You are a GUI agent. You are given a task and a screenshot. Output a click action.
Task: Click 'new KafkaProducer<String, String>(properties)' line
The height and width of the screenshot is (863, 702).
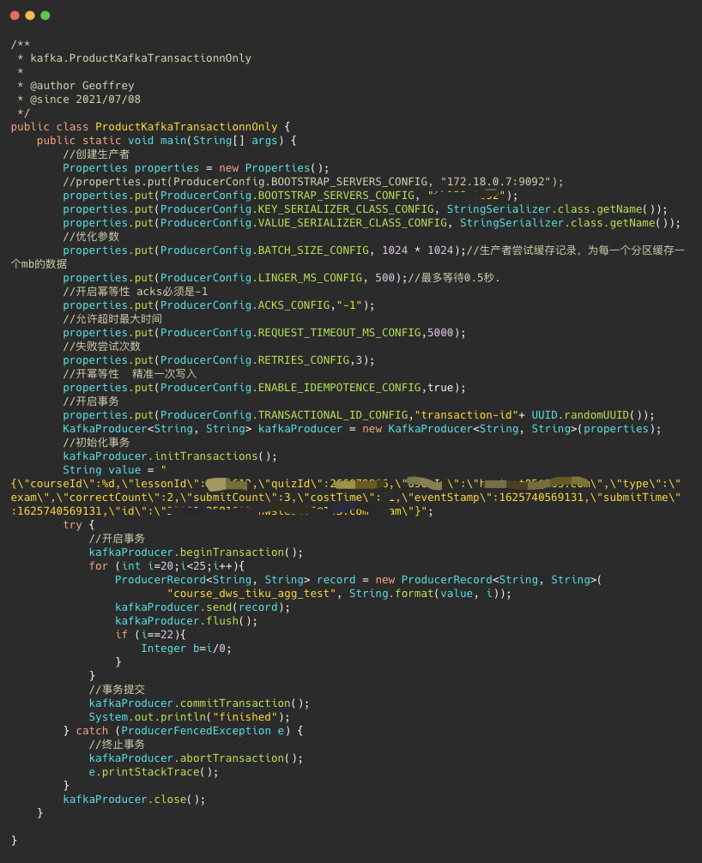click(x=362, y=429)
